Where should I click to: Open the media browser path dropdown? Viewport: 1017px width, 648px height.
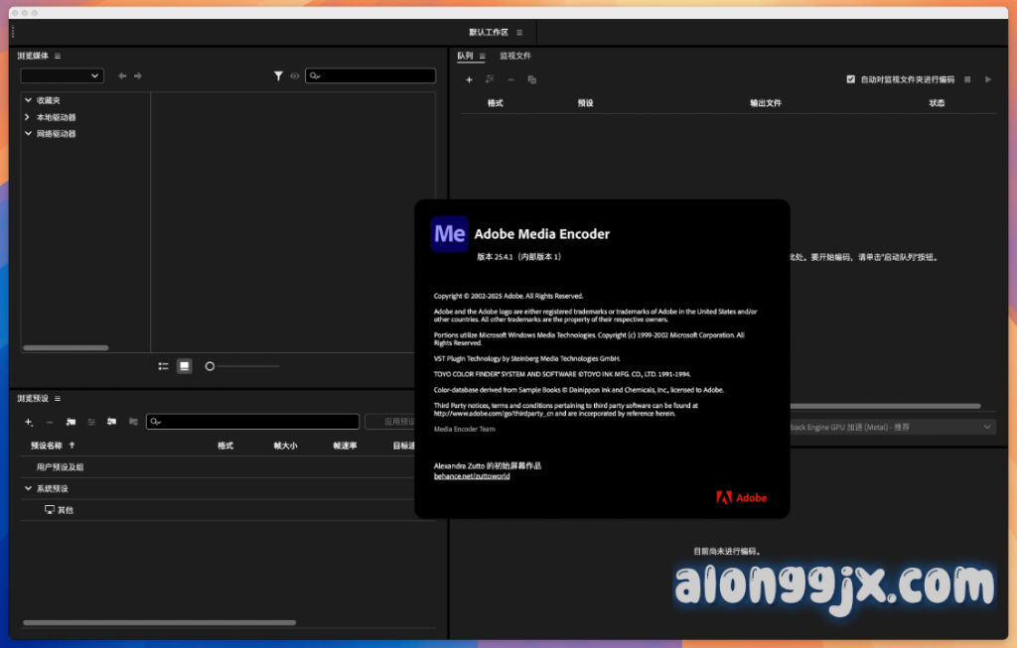63,75
